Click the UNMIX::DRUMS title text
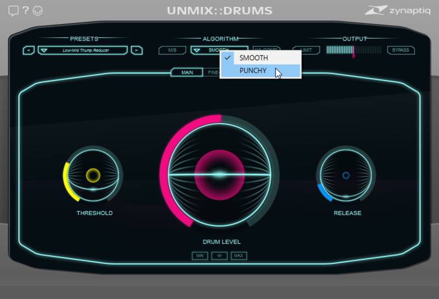Image resolution: width=439 pixels, height=299 pixels. coord(219,10)
